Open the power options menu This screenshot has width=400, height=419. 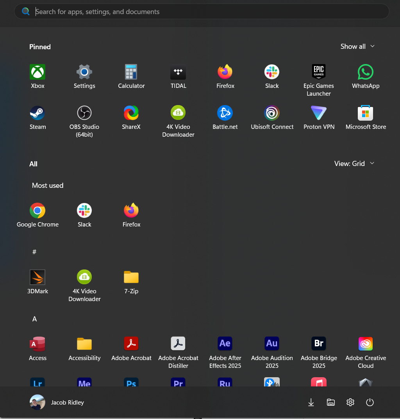coord(370,402)
